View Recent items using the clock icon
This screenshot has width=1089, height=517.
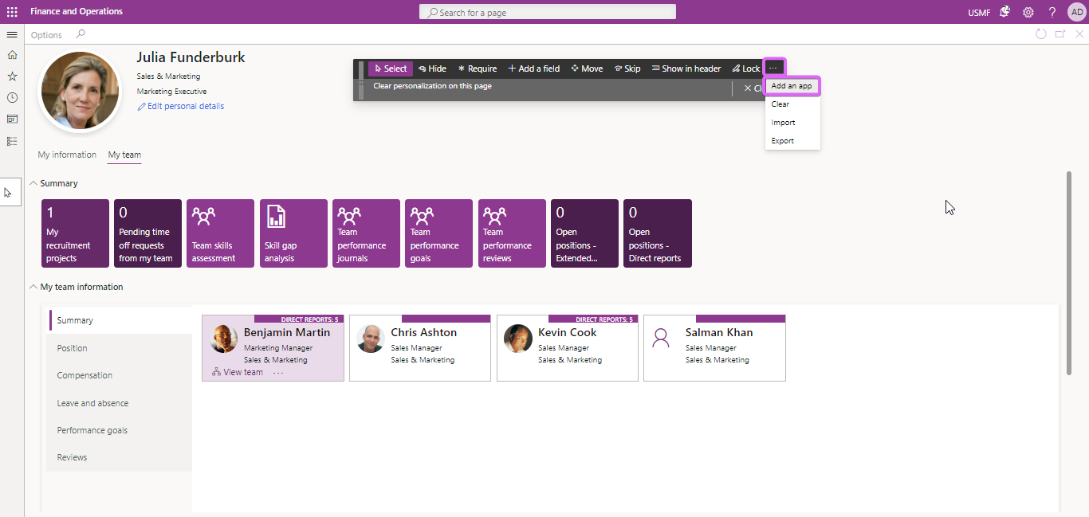(x=11, y=97)
